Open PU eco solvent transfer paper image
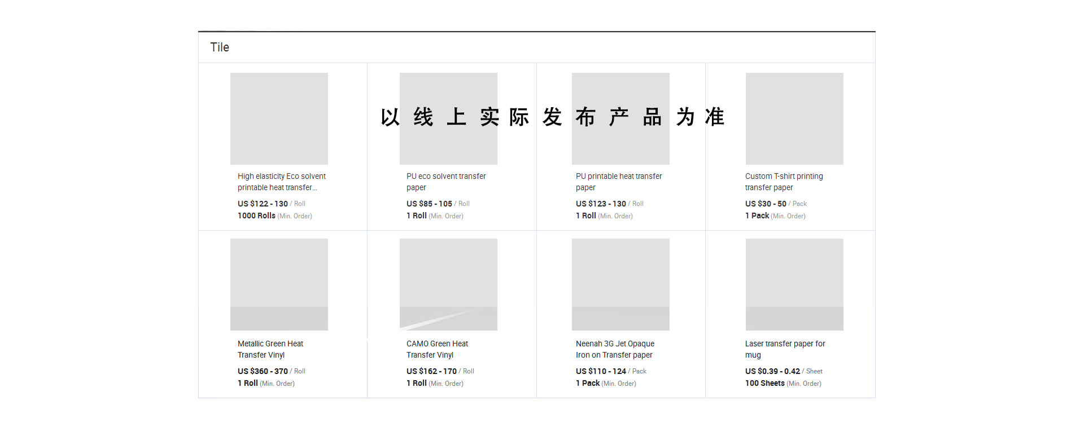 [448, 118]
